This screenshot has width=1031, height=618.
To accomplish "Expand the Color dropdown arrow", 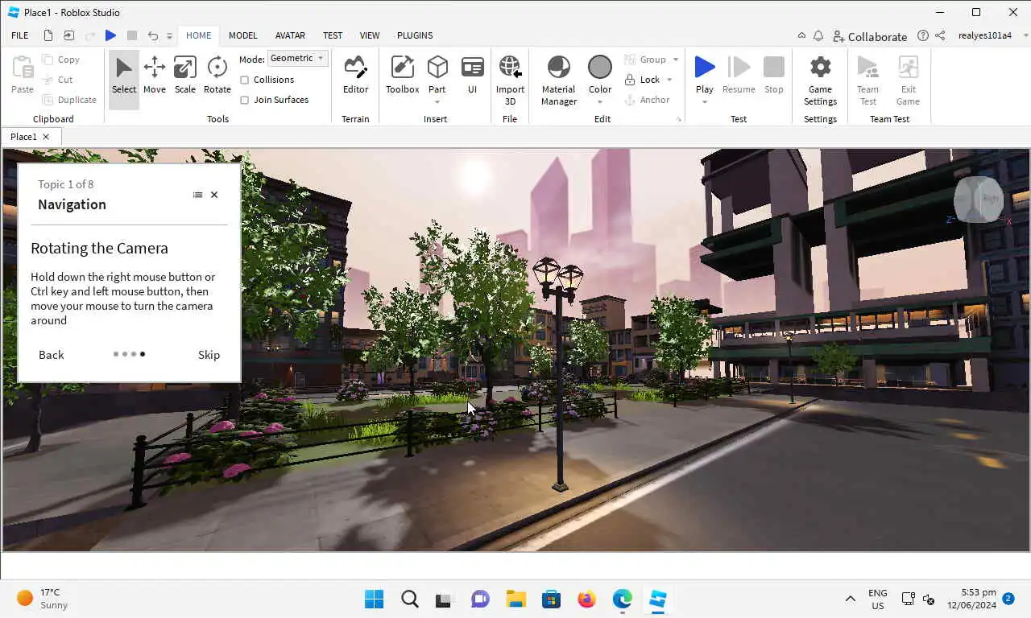I will (600, 102).
